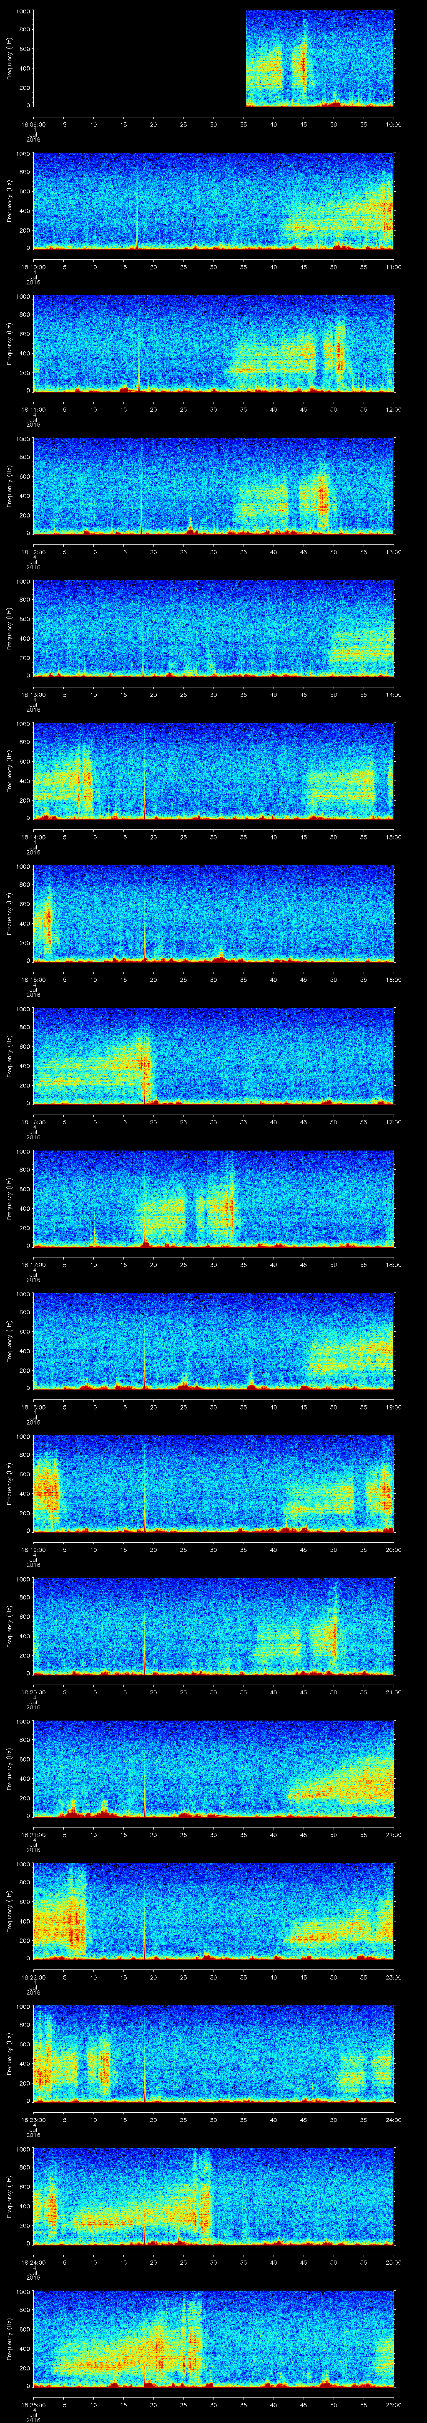Click the 18:22:00 start time label
427x2423 pixels.
(x=33, y=1977)
